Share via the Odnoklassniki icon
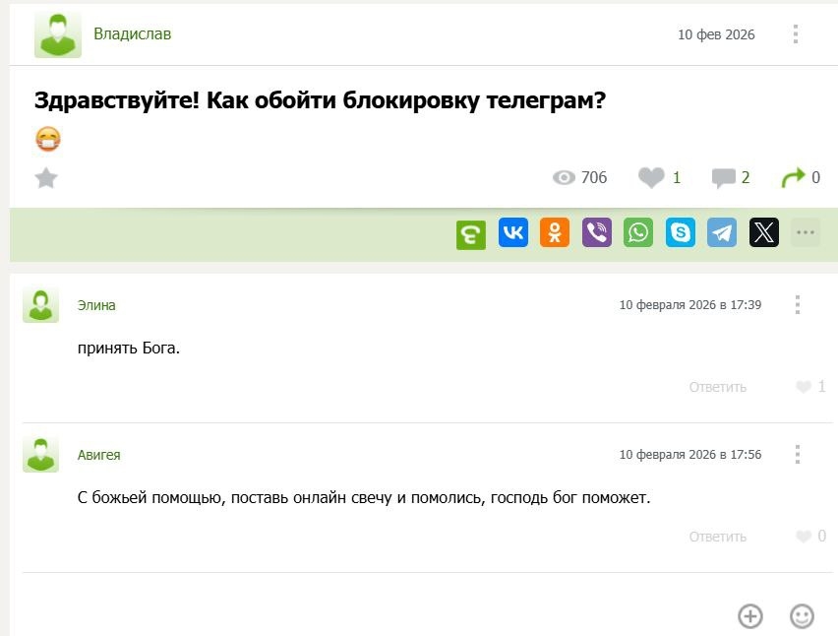The image size is (838, 636). (555, 233)
